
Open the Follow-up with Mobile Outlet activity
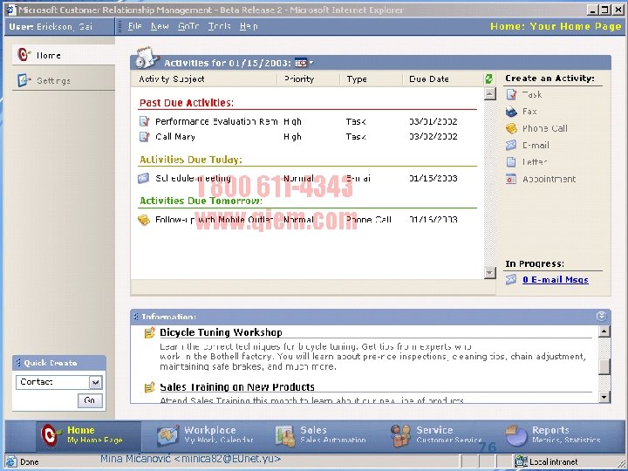pos(215,220)
